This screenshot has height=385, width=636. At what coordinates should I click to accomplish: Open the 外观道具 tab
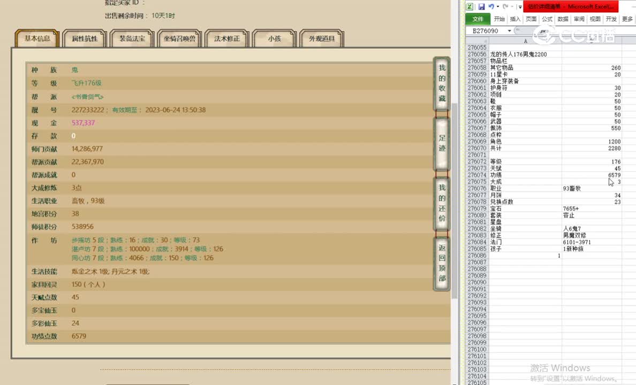coord(322,38)
